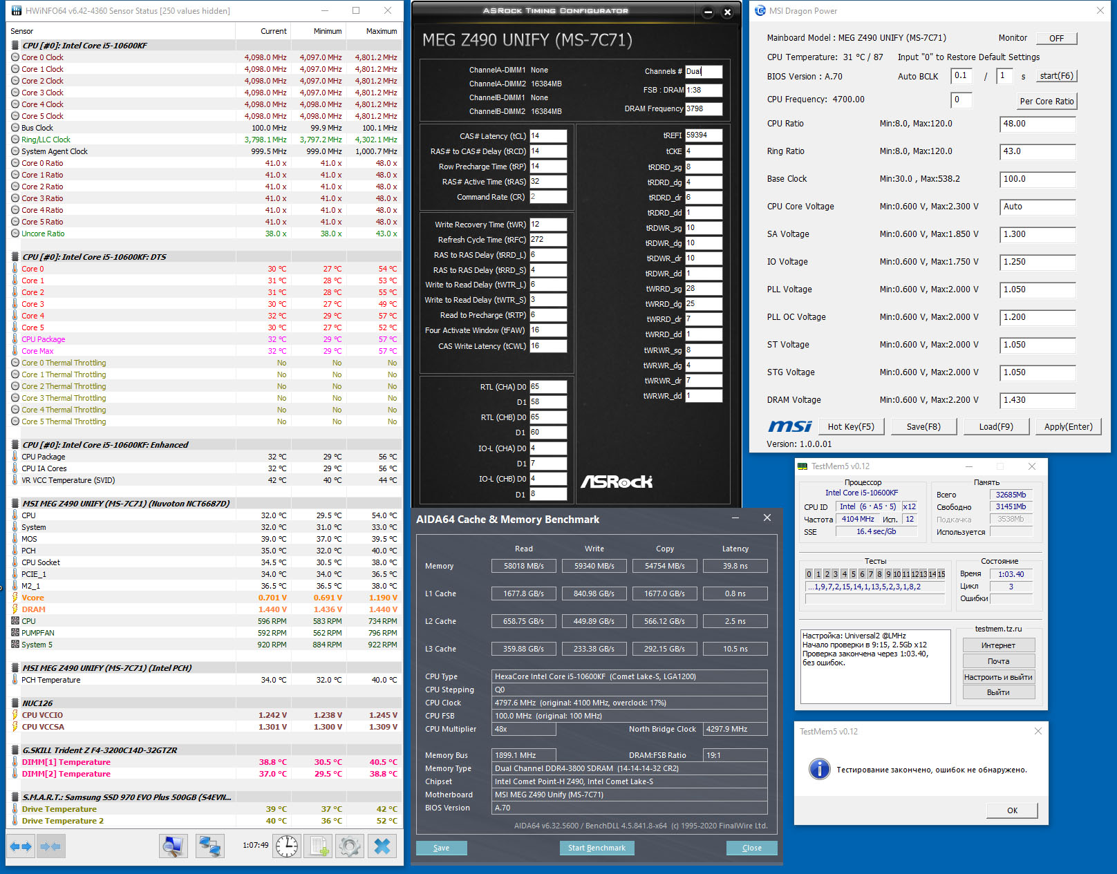Click the Почта button in TestMem5

coord(998,661)
